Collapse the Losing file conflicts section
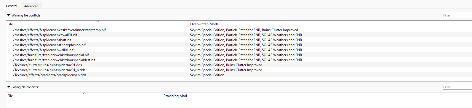Image resolution: width=472 pixels, height=108 pixels. [9, 87]
